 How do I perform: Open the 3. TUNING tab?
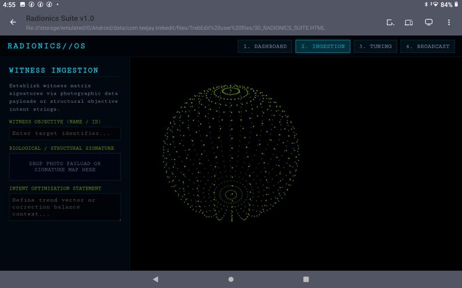(x=375, y=46)
